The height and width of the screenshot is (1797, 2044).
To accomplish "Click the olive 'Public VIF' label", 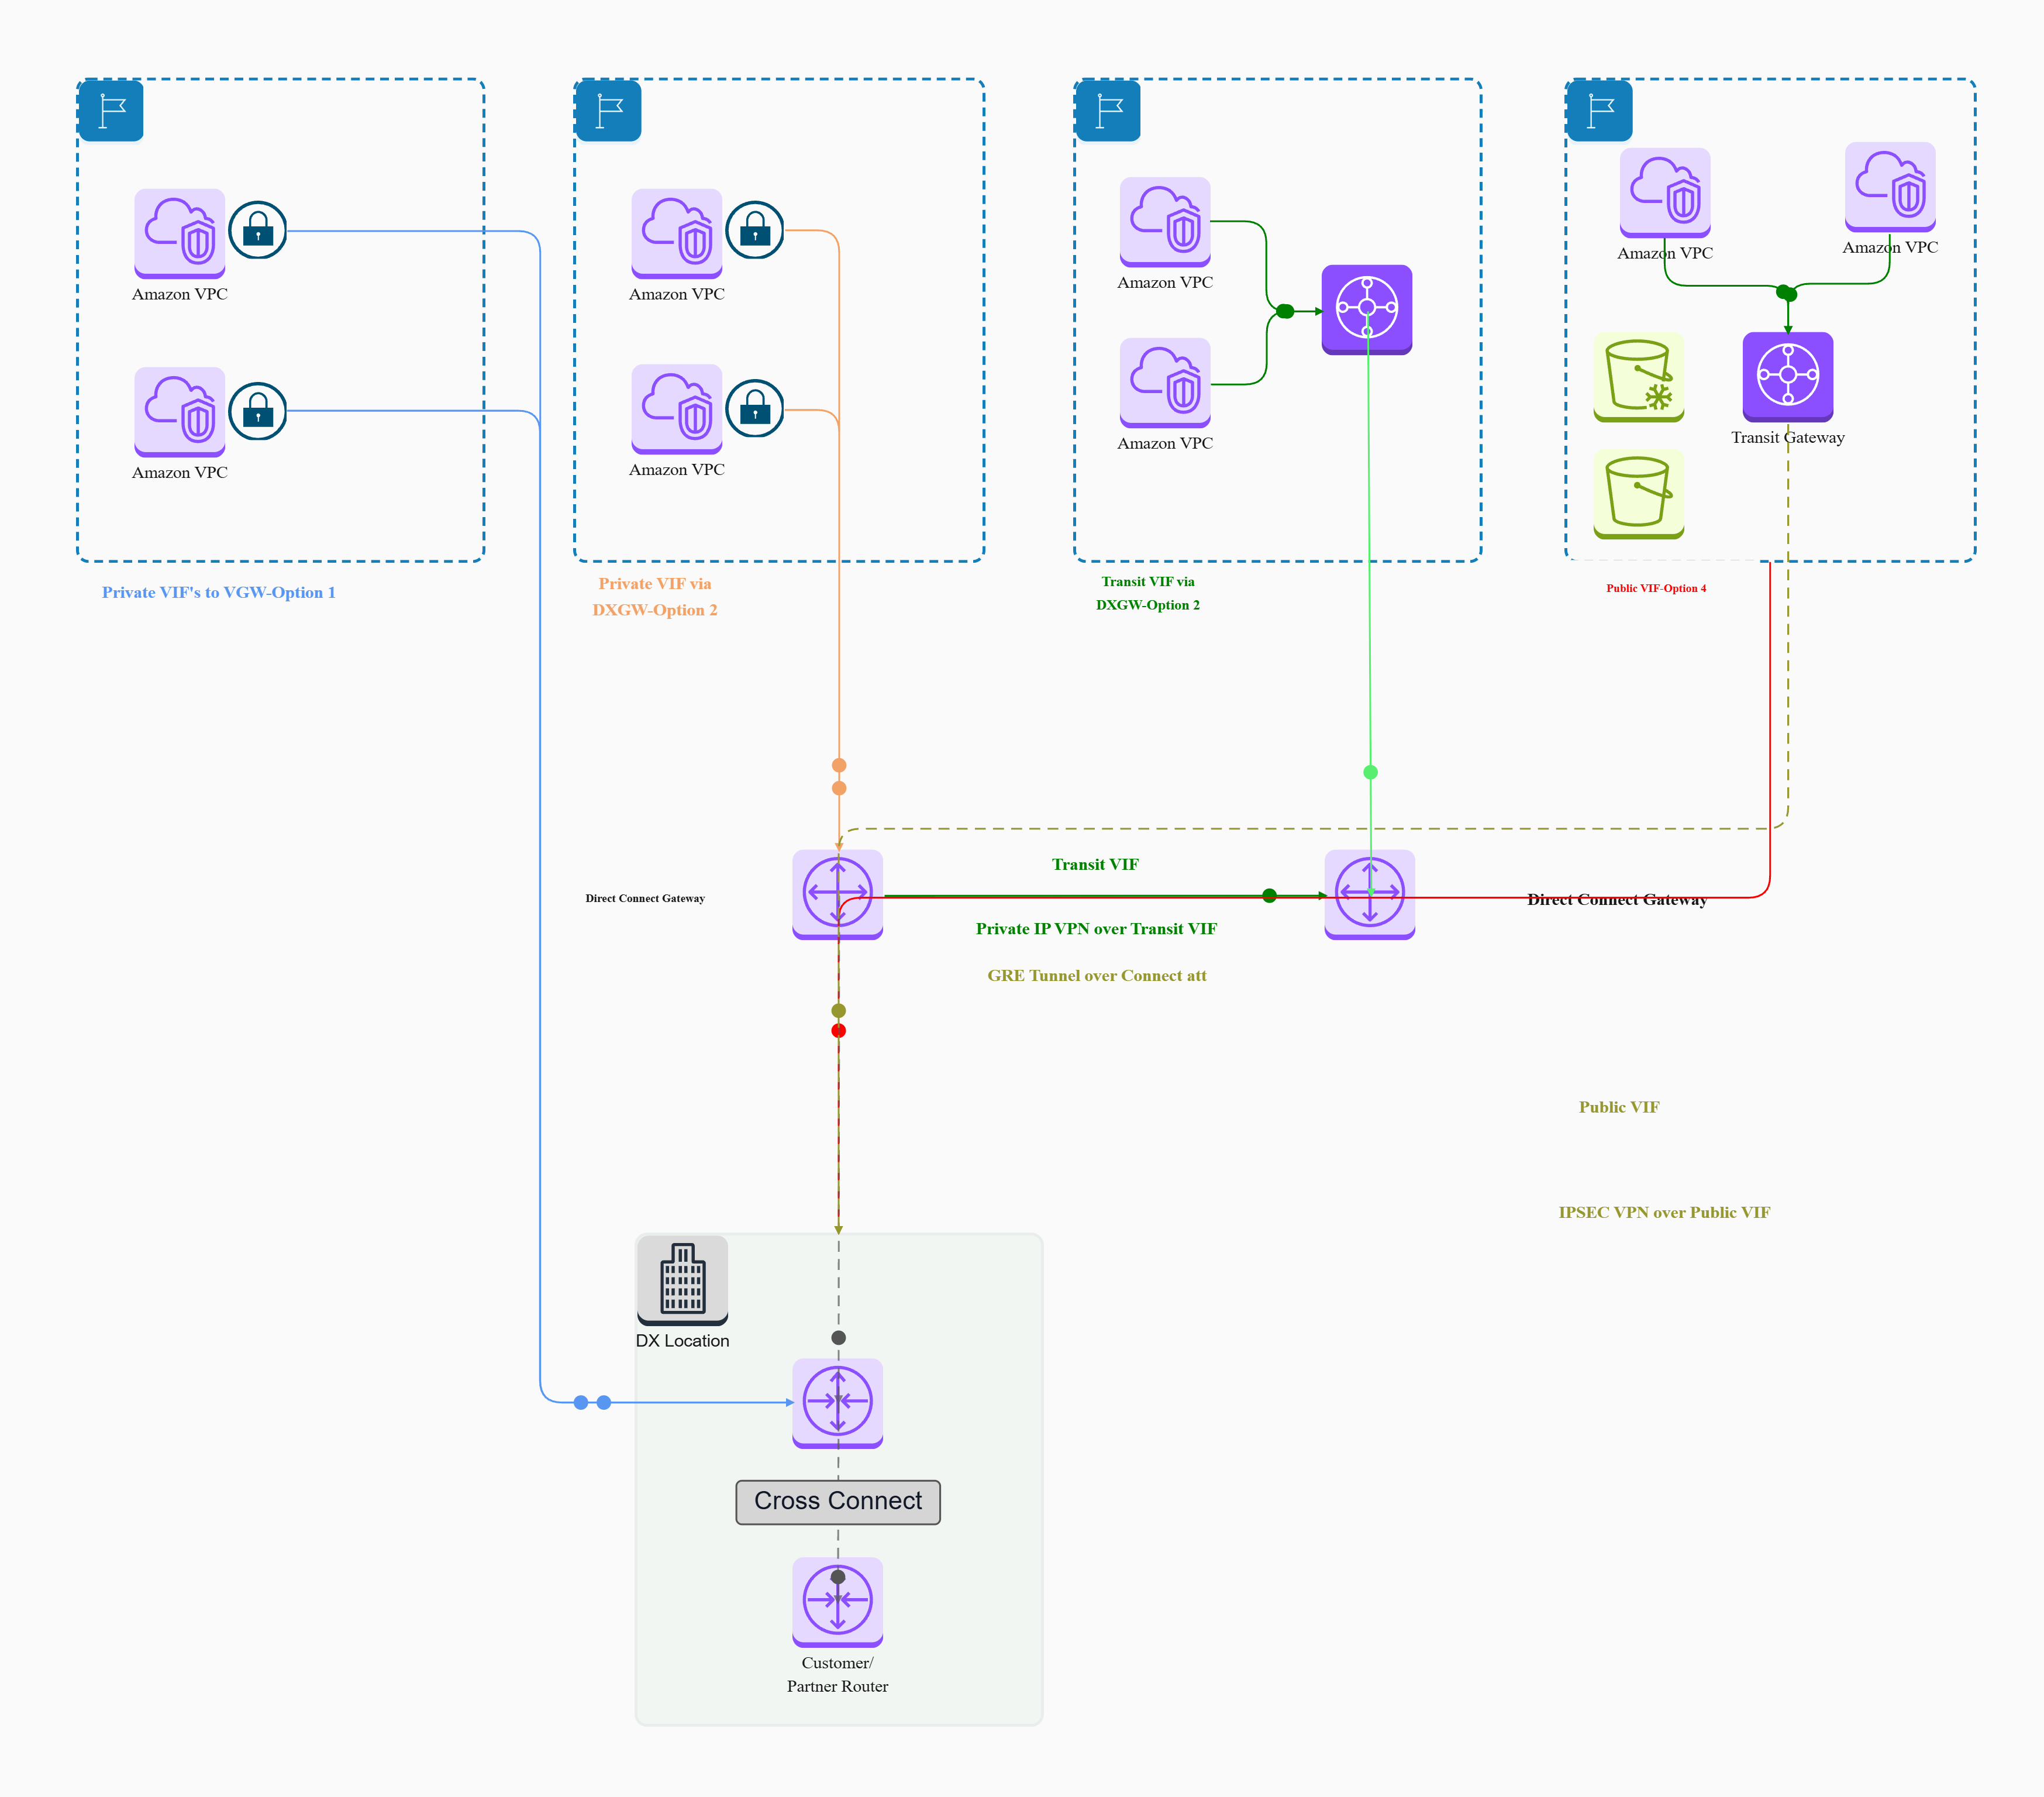I will point(1619,1107).
